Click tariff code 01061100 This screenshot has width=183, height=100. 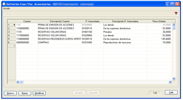pos(92,32)
